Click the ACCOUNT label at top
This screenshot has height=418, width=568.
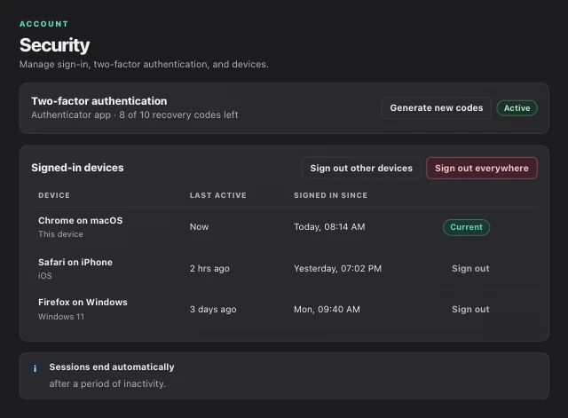pos(43,24)
